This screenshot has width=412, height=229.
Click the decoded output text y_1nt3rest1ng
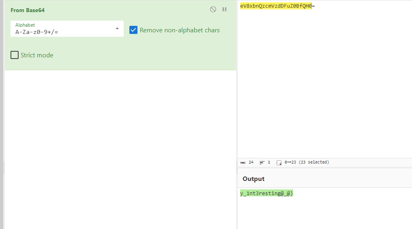click(266, 193)
